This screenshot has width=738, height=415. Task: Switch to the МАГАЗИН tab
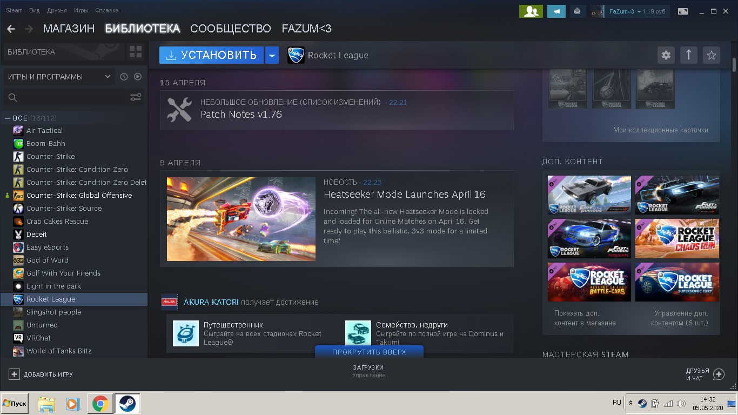[69, 29]
